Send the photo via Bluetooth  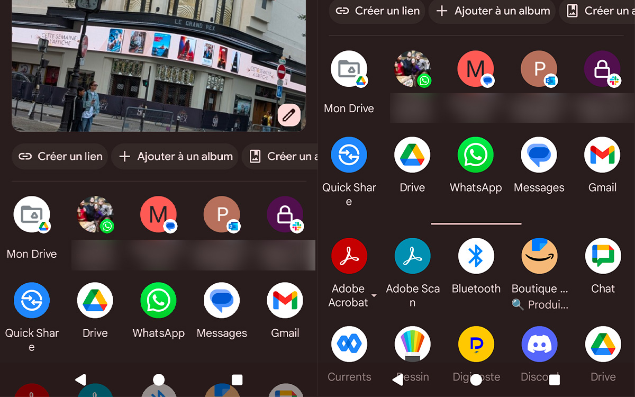pyautogui.click(x=476, y=256)
